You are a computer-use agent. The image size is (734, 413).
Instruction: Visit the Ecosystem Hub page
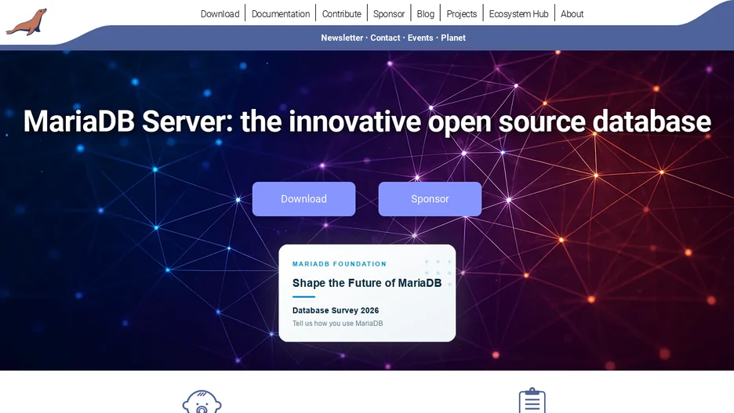518,14
